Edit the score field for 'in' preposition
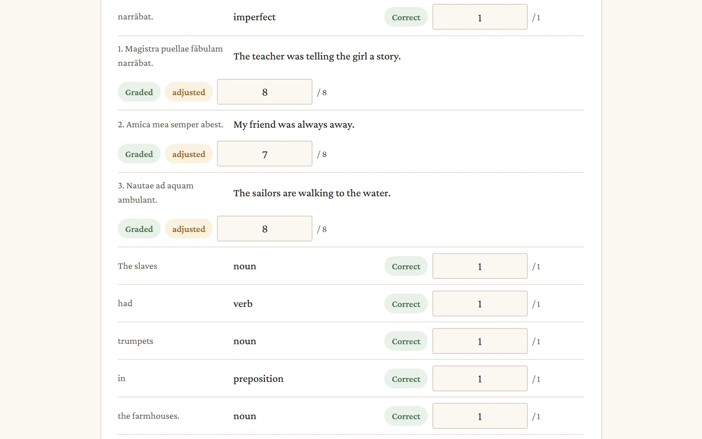The height and width of the screenshot is (439, 702). pyautogui.click(x=480, y=379)
